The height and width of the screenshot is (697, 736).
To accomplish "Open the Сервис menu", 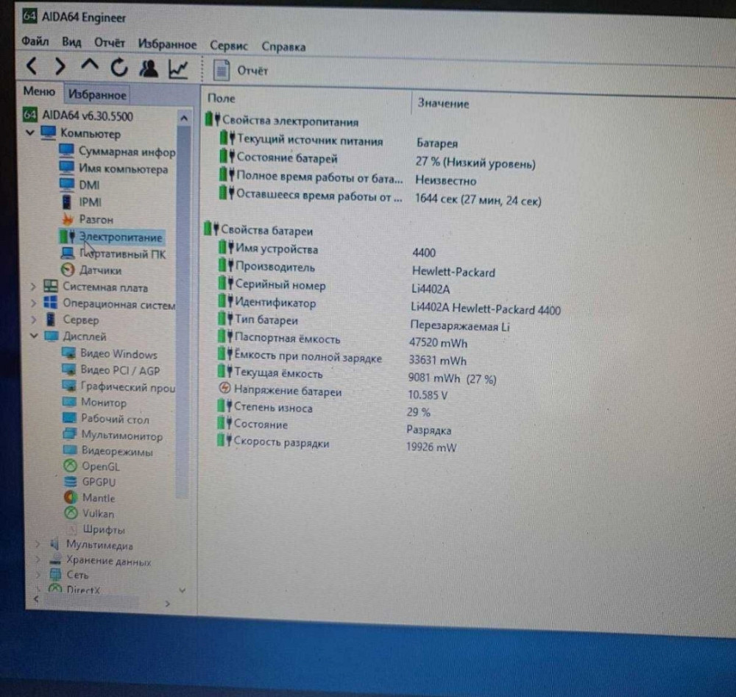I will click(228, 46).
